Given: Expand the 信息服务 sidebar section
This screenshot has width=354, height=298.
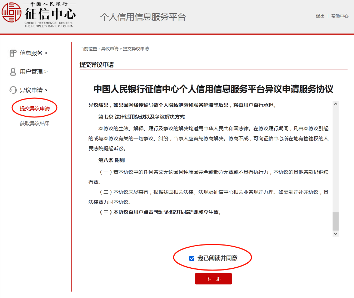Looking at the screenshot, I should click(45, 53).
